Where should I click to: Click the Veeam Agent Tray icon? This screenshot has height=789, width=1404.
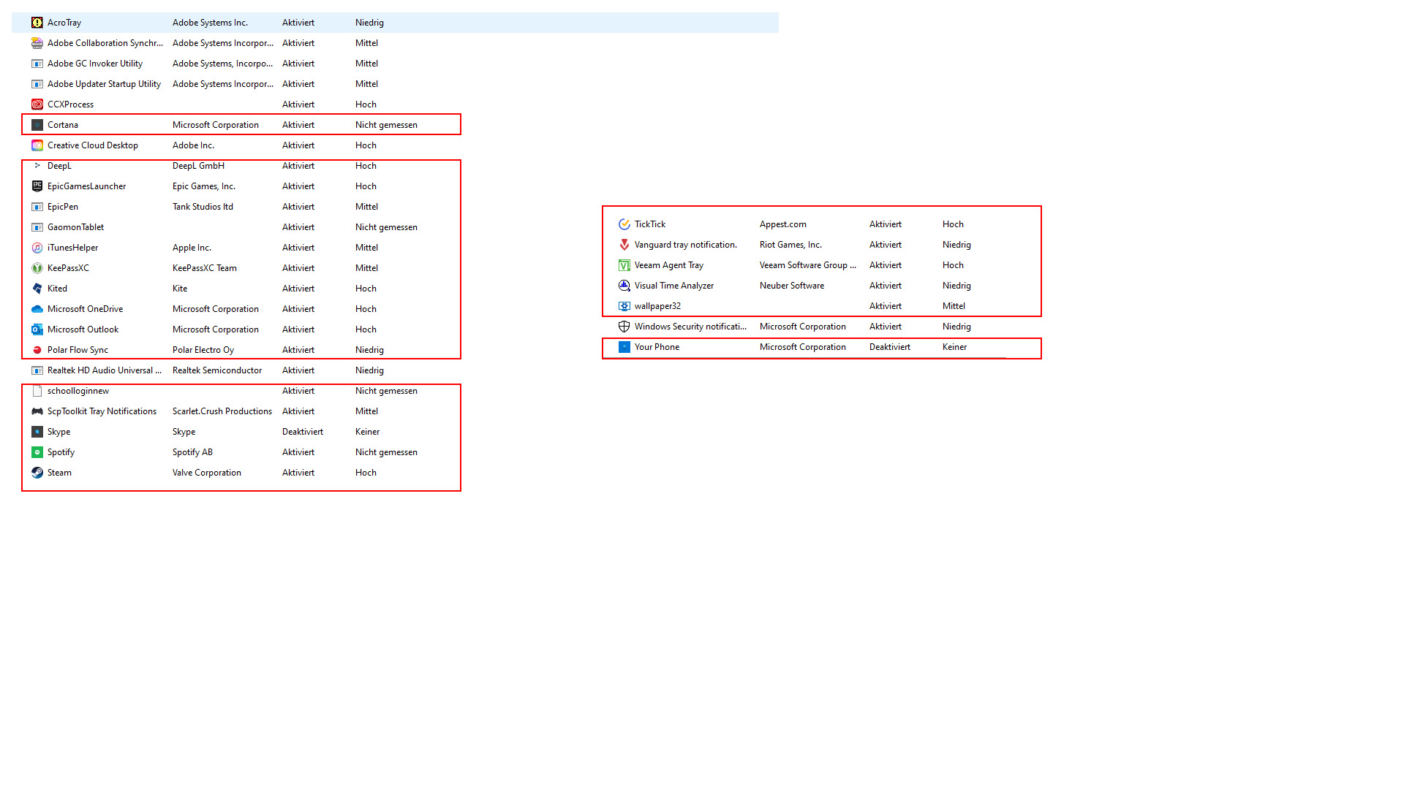[x=624, y=265]
